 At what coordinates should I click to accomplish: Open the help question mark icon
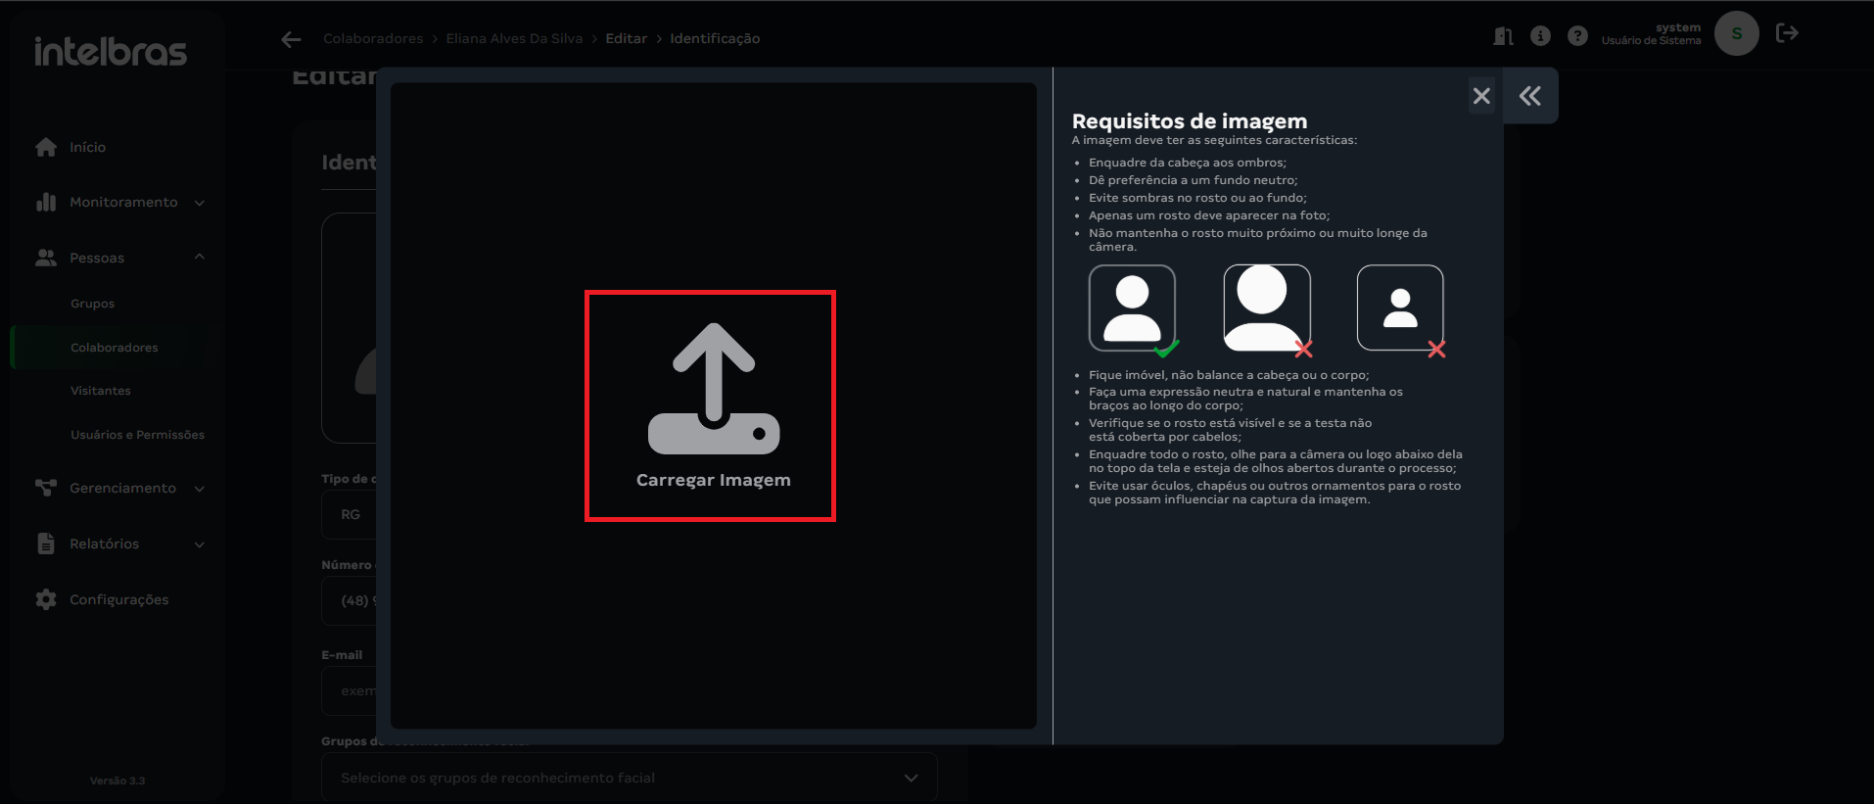click(1577, 36)
